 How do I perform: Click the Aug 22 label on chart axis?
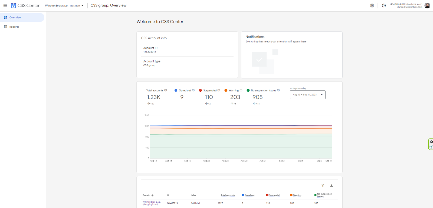pos(206,161)
